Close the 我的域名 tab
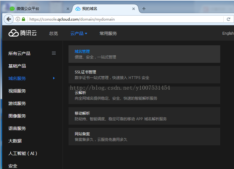 click(134, 9)
